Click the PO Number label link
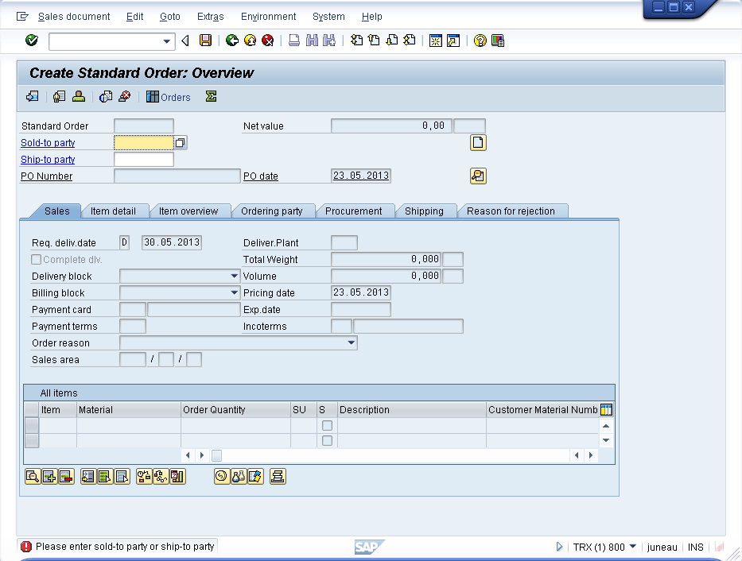742x561 pixels. coord(46,176)
